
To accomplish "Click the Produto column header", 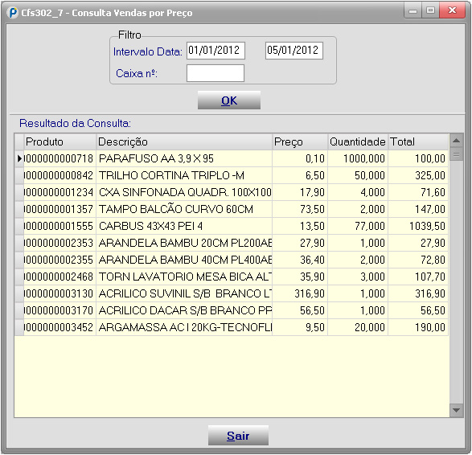I will pos(60,141).
